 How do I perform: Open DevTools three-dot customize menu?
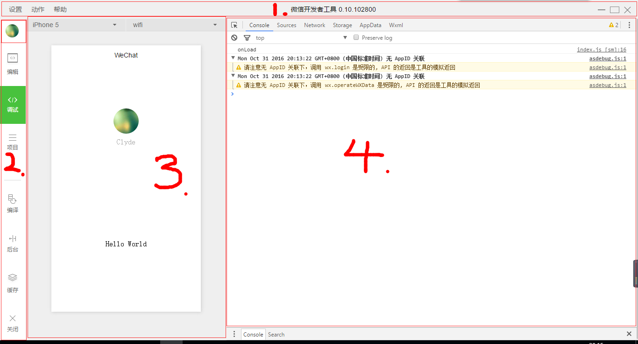(629, 25)
